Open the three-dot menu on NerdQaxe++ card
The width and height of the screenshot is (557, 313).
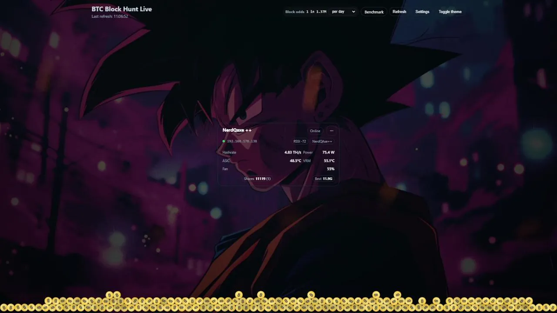point(332,131)
